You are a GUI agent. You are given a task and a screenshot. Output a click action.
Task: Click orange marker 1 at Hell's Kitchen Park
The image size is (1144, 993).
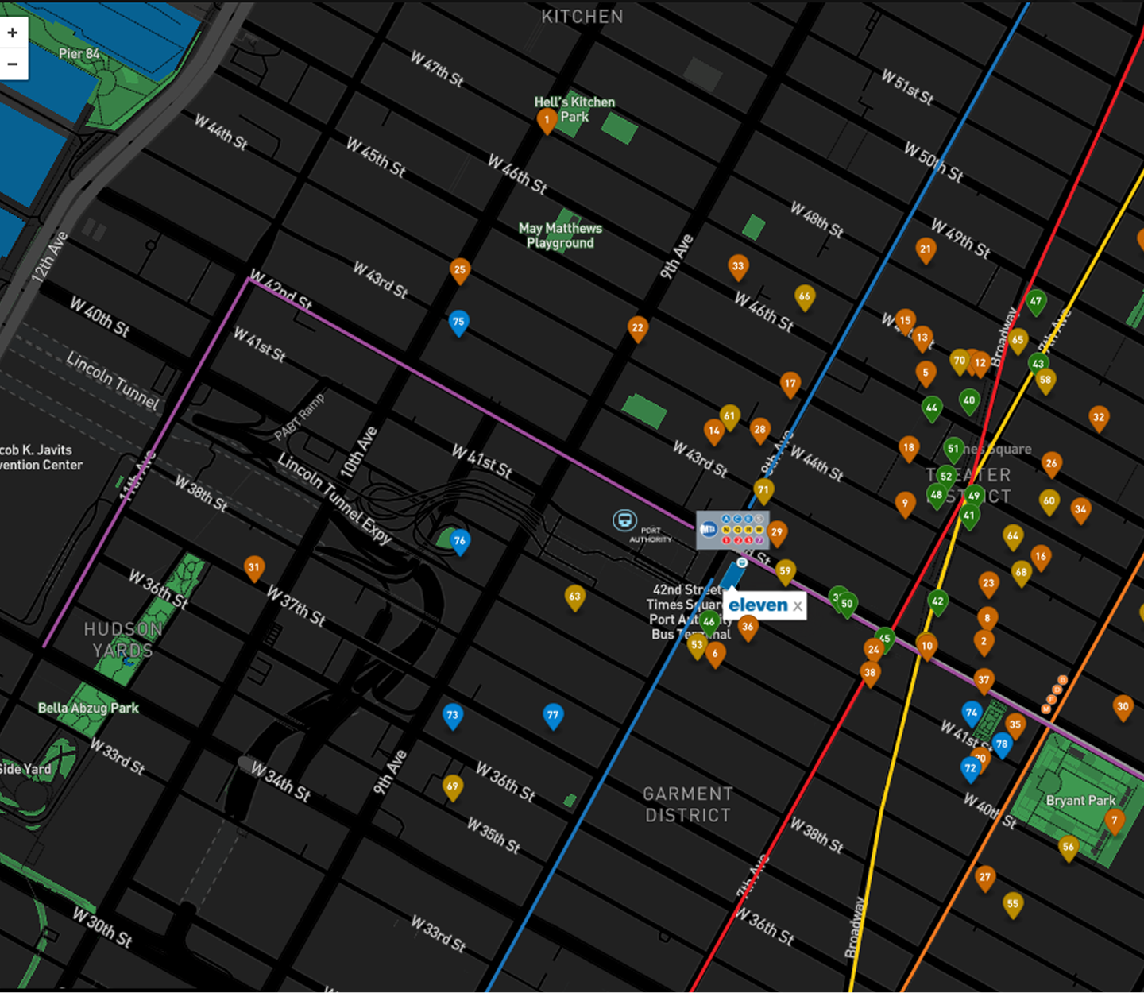pyautogui.click(x=547, y=121)
